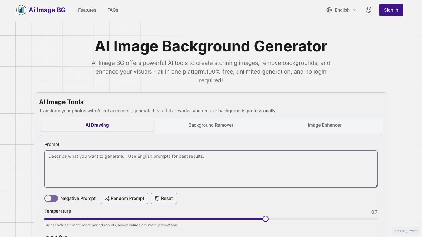Go to FAQs in the navigation
The height and width of the screenshot is (237, 422).
pos(113,10)
